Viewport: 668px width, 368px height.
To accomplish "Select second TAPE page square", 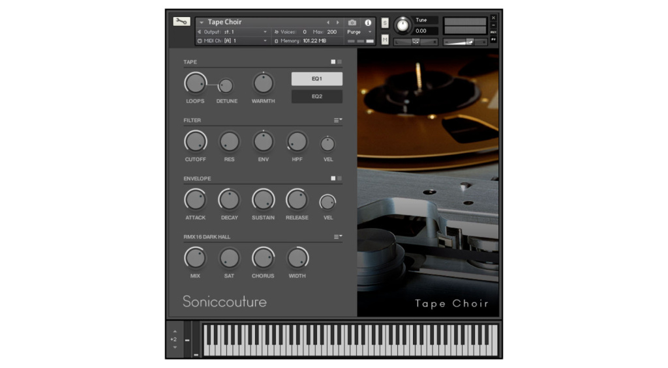I will (x=339, y=62).
